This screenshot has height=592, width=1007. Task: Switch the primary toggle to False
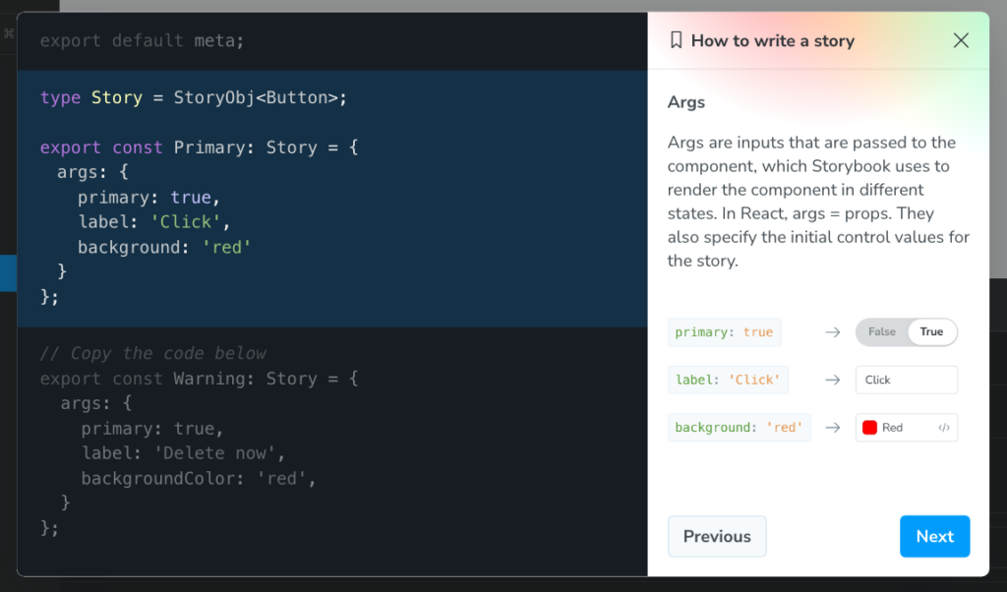881,332
